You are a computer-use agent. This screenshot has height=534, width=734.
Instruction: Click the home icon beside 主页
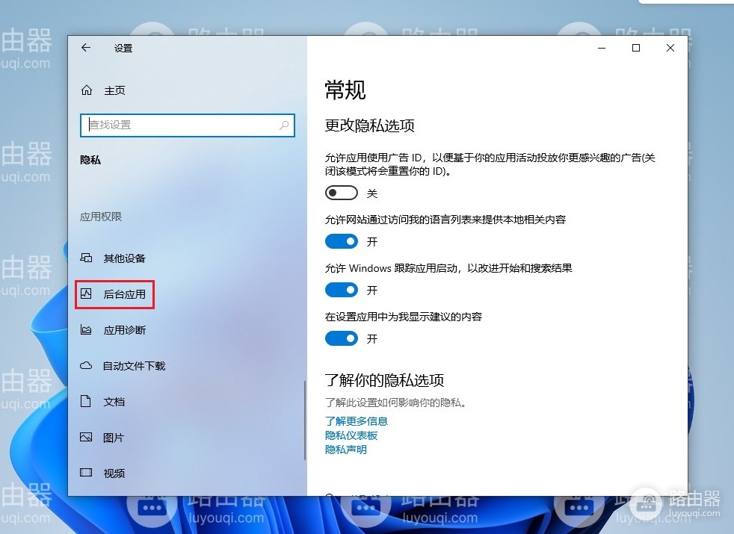87,90
